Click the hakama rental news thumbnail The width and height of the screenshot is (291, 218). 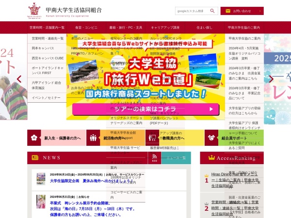pos(41,202)
